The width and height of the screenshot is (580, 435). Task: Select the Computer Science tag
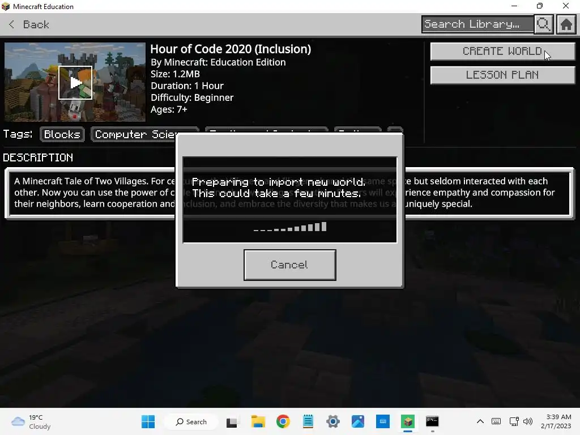[x=135, y=134]
